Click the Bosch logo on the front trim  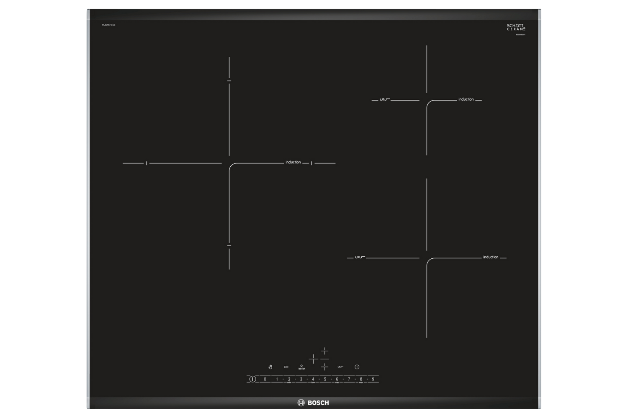313,403
